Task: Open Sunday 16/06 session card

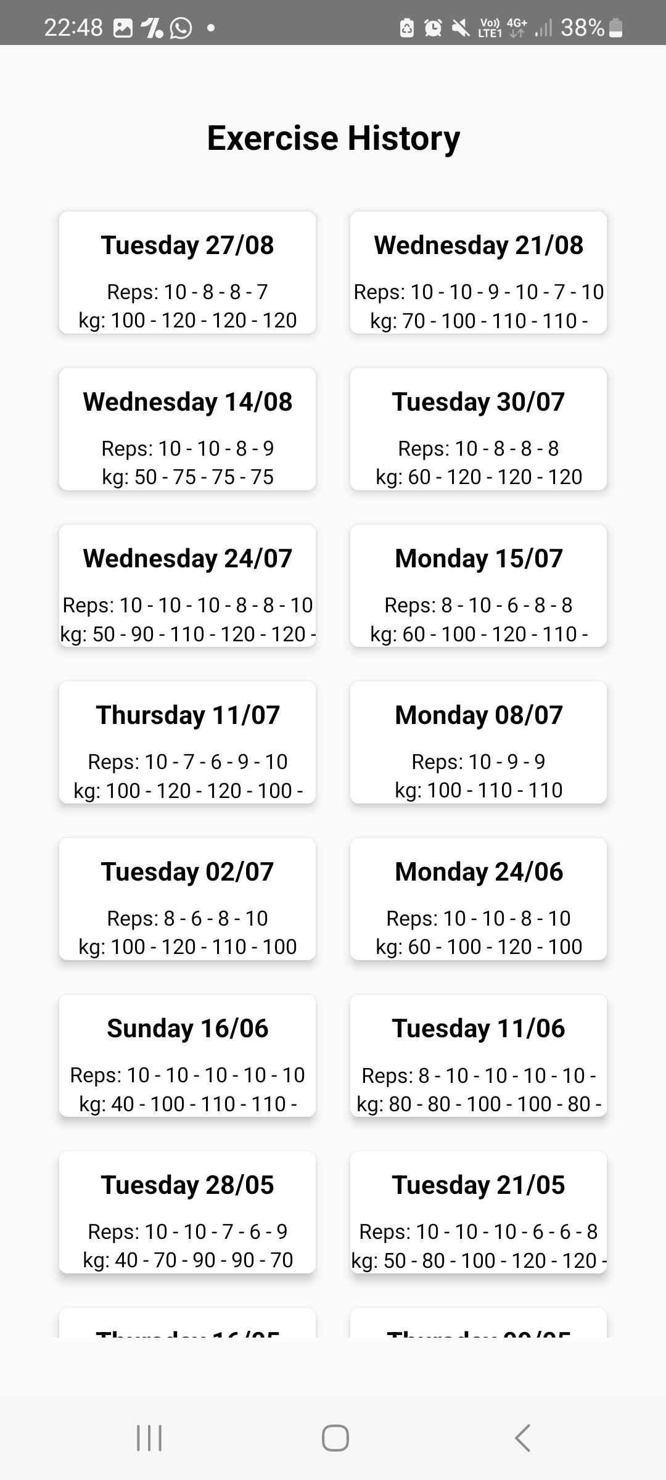Action: pyautogui.click(x=187, y=1056)
